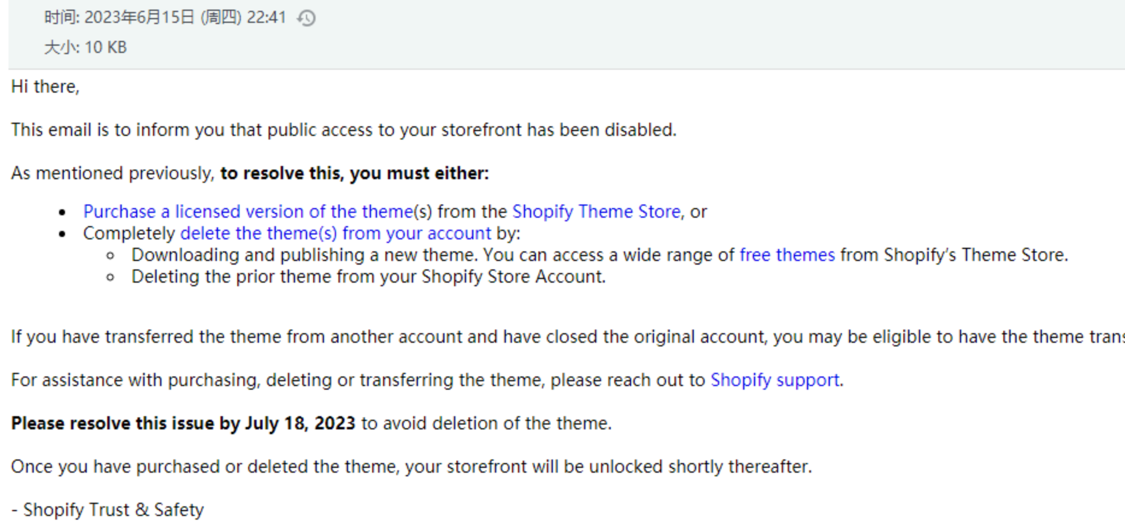Click the sentence 'Once you have purchased or deleted the theme'
Image resolution: width=1125 pixels, height=528 pixels.
coord(411,467)
